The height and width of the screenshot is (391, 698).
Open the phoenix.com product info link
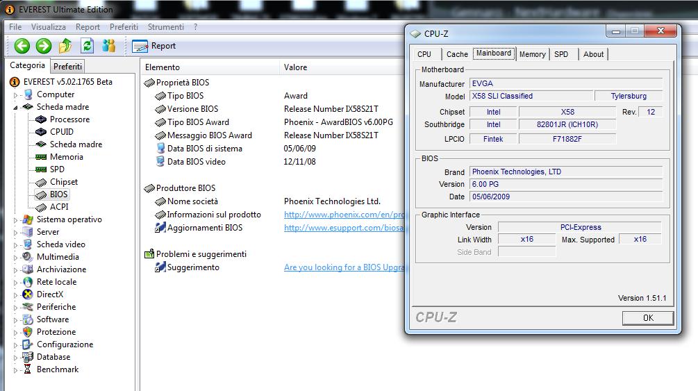click(344, 215)
